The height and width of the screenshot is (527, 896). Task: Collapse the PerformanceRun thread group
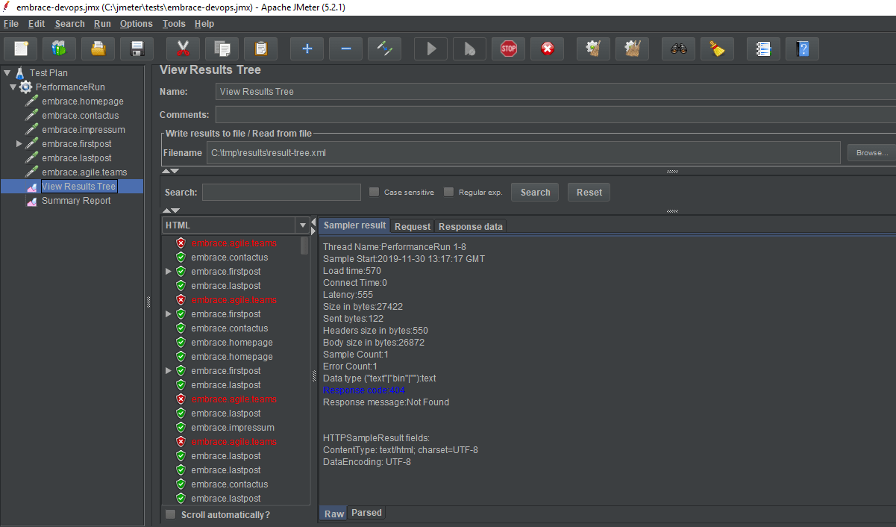pyautogui.click(x=13, y=87)
